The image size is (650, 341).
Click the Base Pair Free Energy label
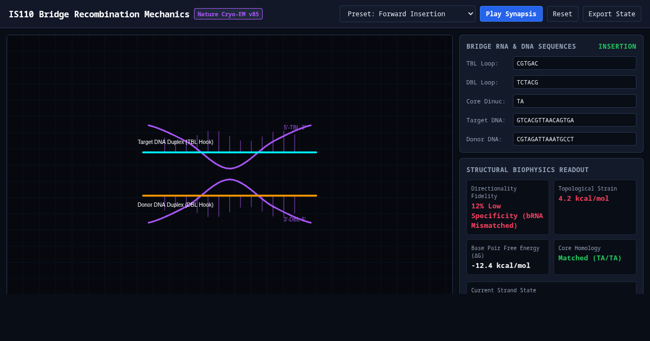(x=505, y=252)
